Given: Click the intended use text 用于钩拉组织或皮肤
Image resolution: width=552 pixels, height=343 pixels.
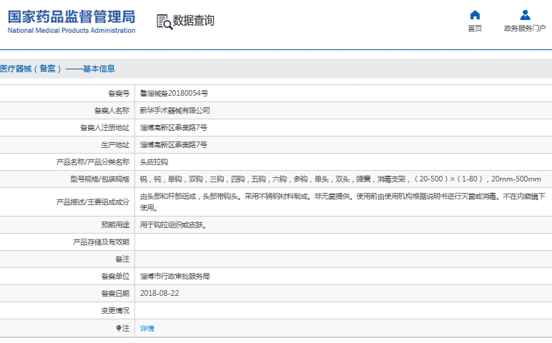Looking at the screenshot, I should [x=173, y=225].
